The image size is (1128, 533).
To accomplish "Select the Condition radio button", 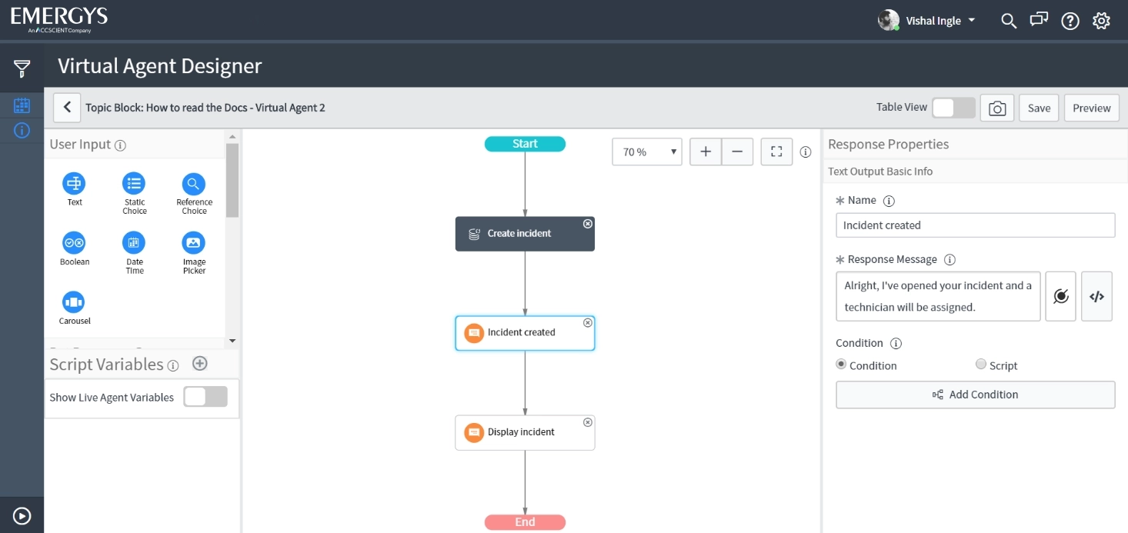I will (x=841, y=365).
